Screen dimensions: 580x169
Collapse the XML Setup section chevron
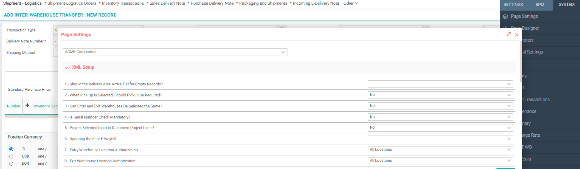point(66,68)
